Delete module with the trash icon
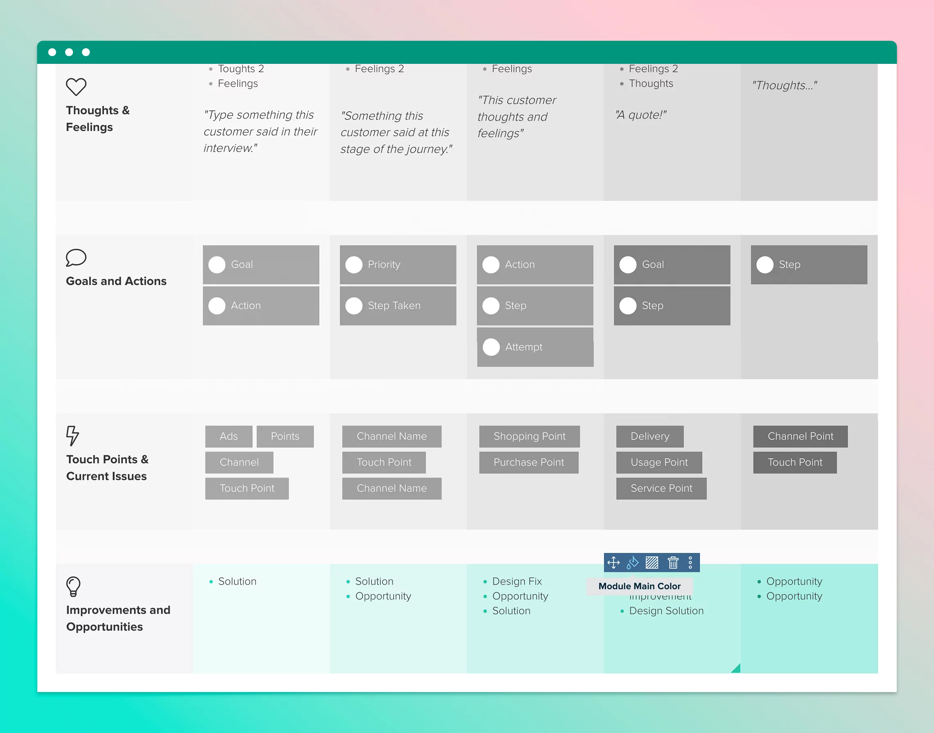934x733 pixels. point(673,562)
